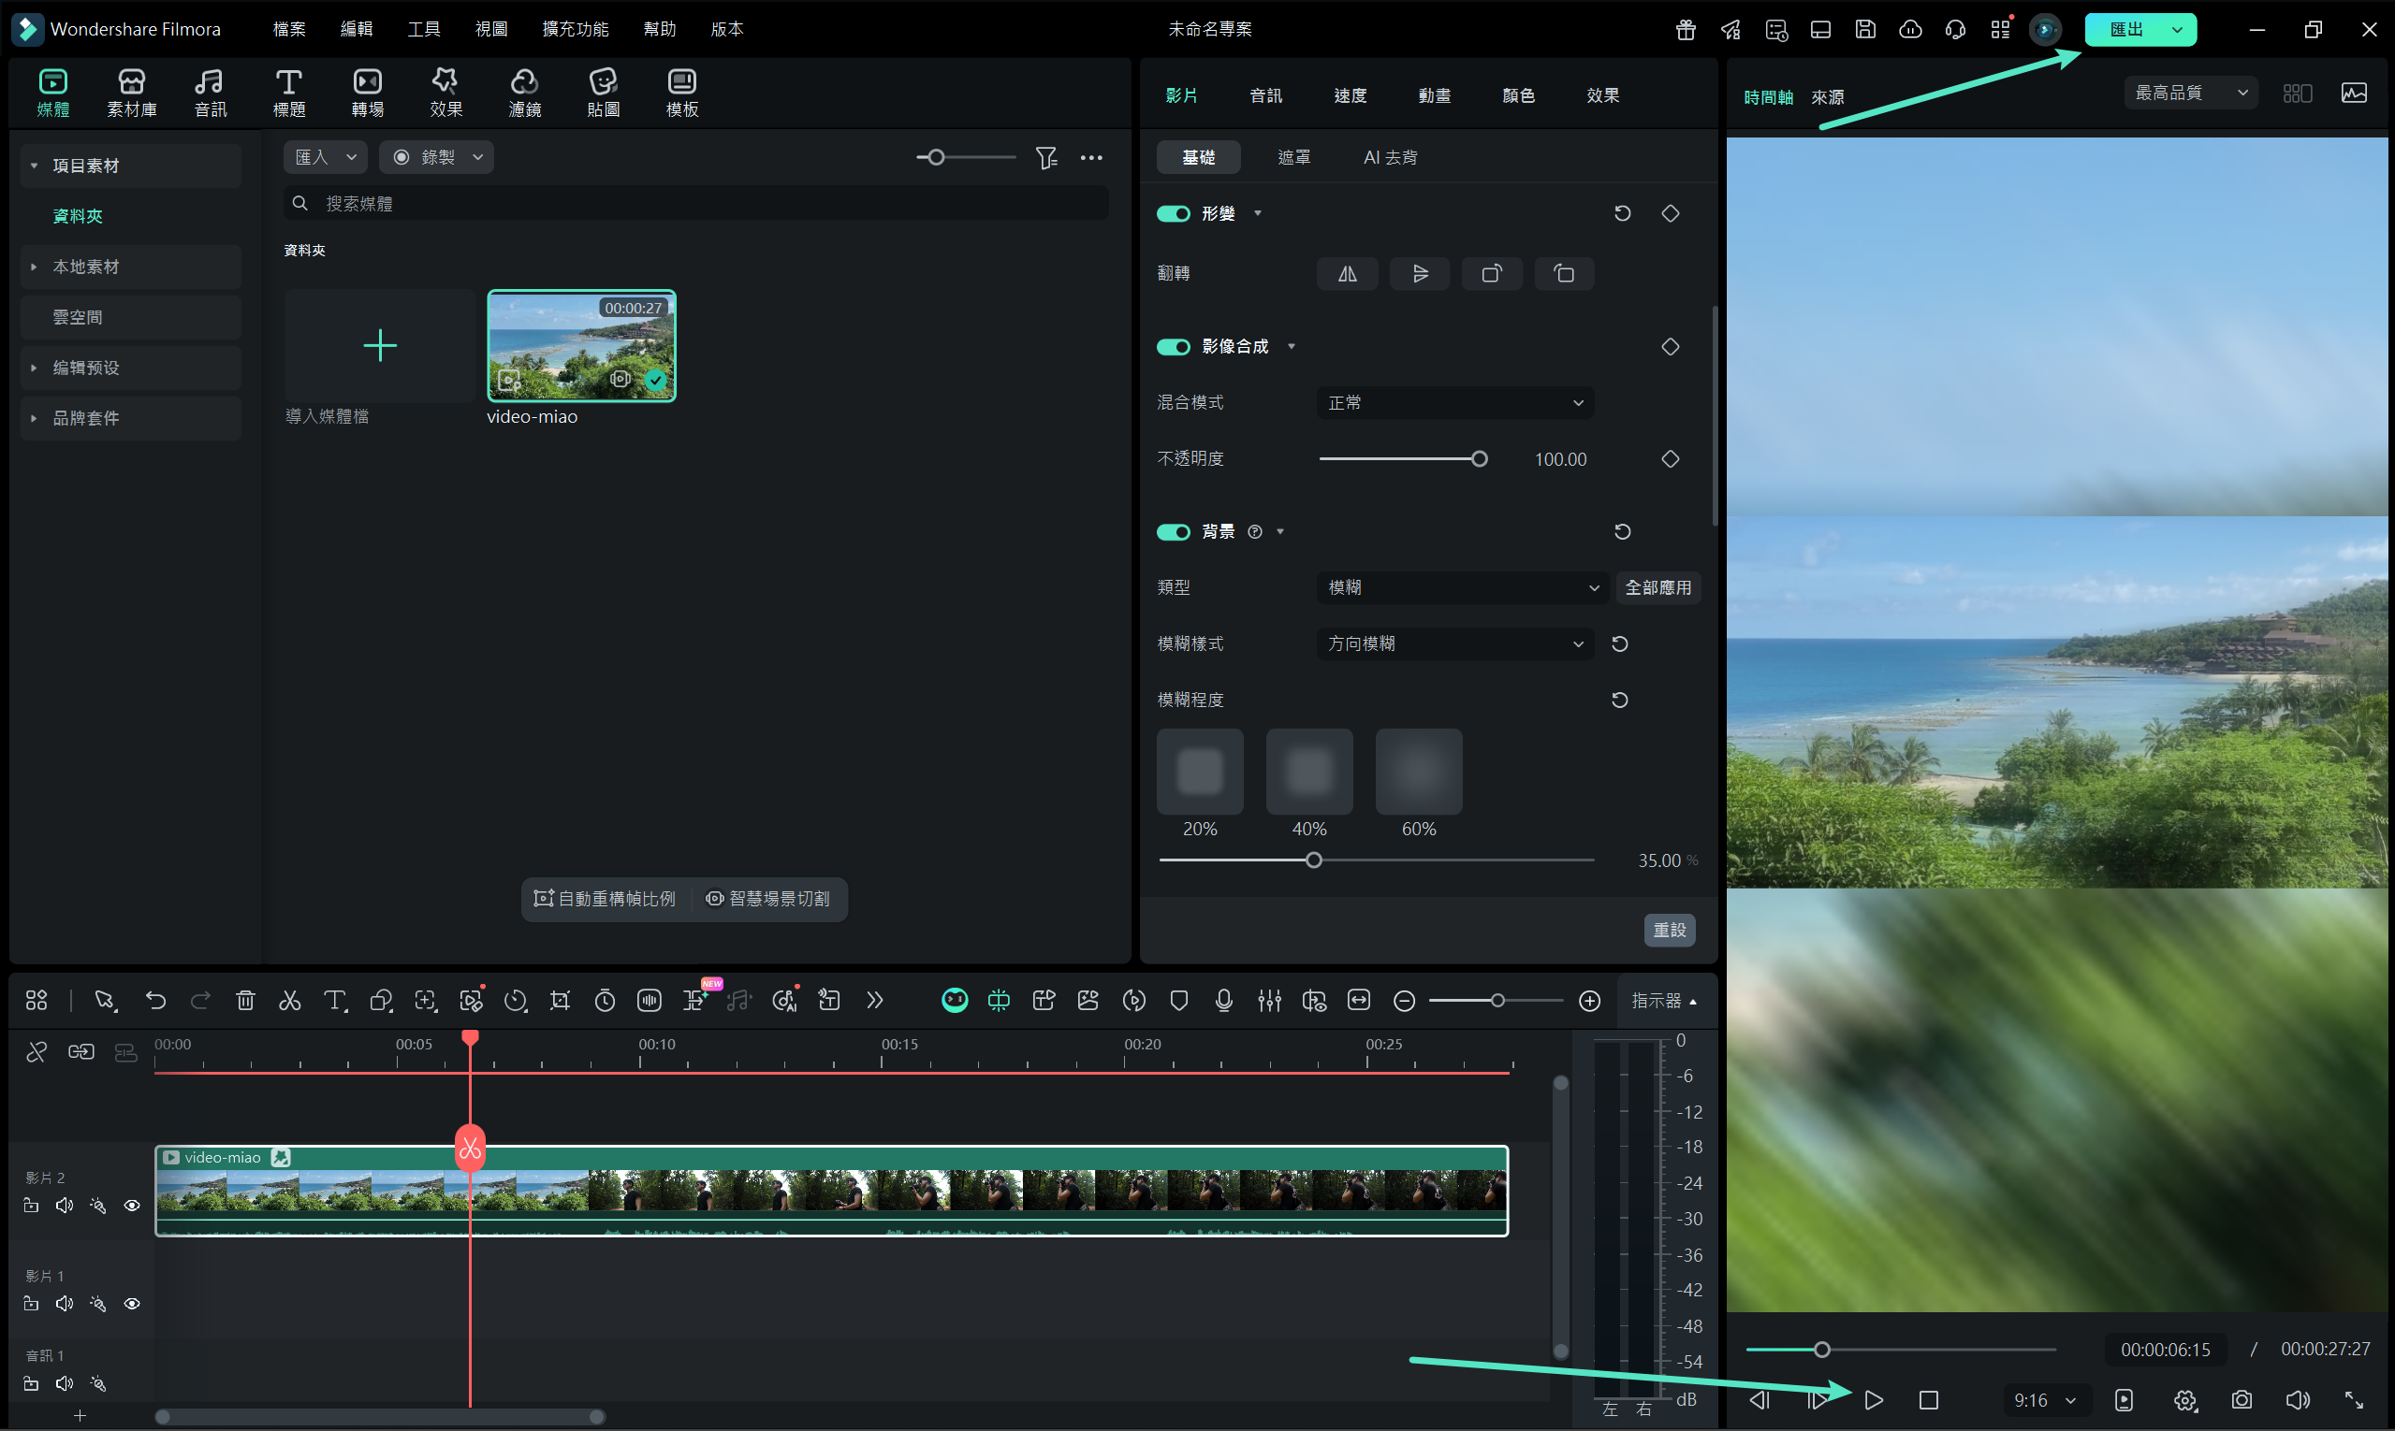Click the delete trash icon in timeline toolbar
The image size is (2395, 1431).
click(245, 1001)
